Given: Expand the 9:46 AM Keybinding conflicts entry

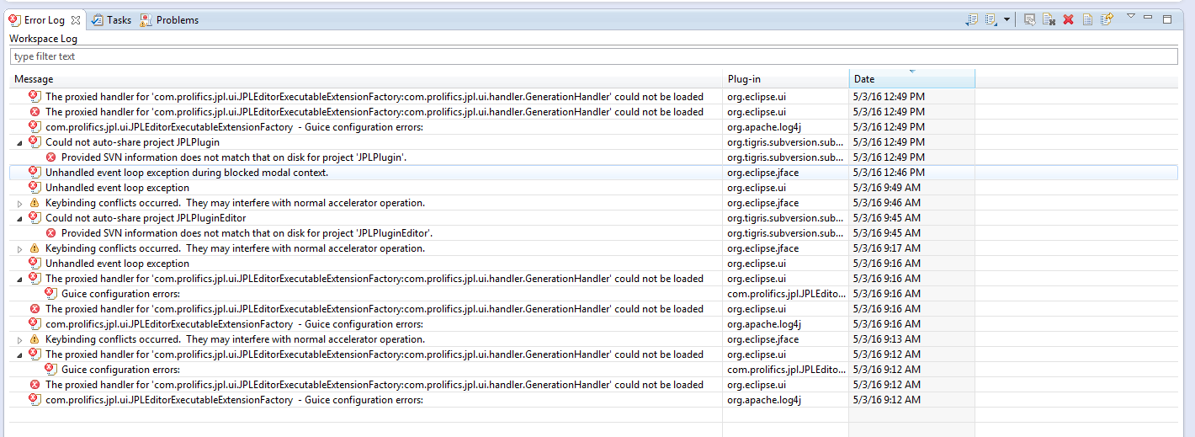Looking at the screenshot, I should tap(19, 203).
